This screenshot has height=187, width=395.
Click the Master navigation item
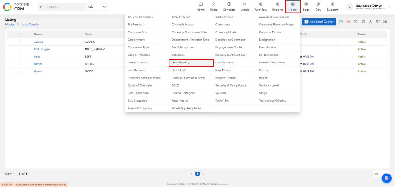pyautogui.click(x=293, y=7)
